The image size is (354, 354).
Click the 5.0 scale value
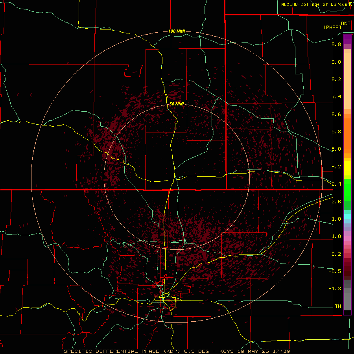coord(336,149)
